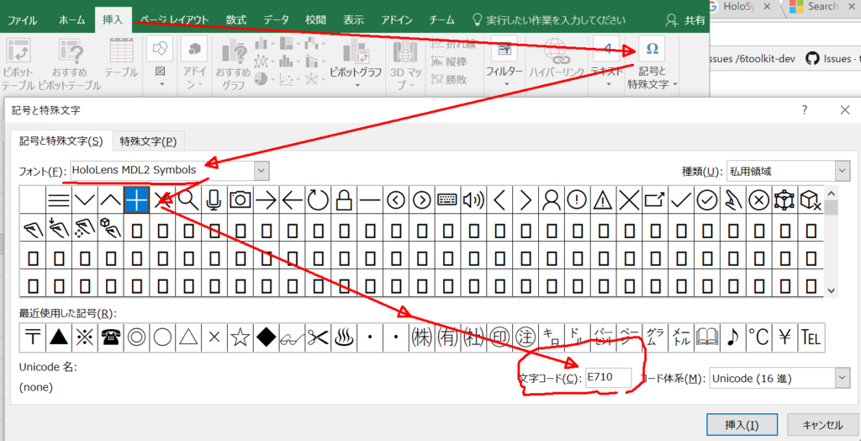Select the plain checkmark symbol
This screenshot has height=441, width=861.
(681, 200)
